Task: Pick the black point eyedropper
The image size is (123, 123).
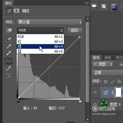Action: pyautogui.click(x=9, y=40)
